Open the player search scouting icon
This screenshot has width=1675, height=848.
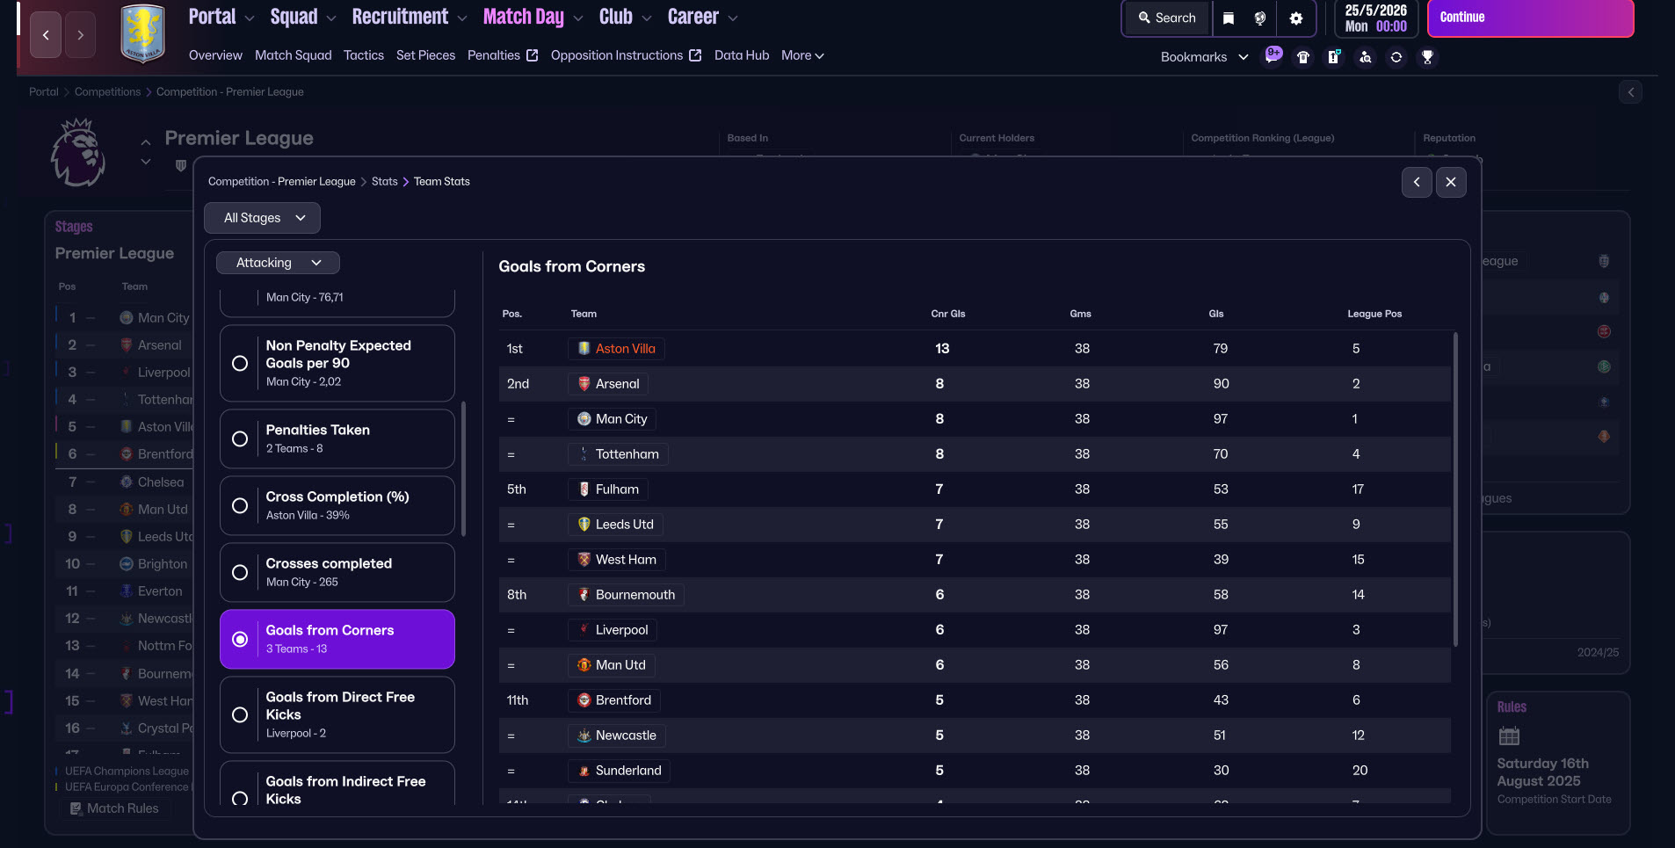pos(1365,57)
